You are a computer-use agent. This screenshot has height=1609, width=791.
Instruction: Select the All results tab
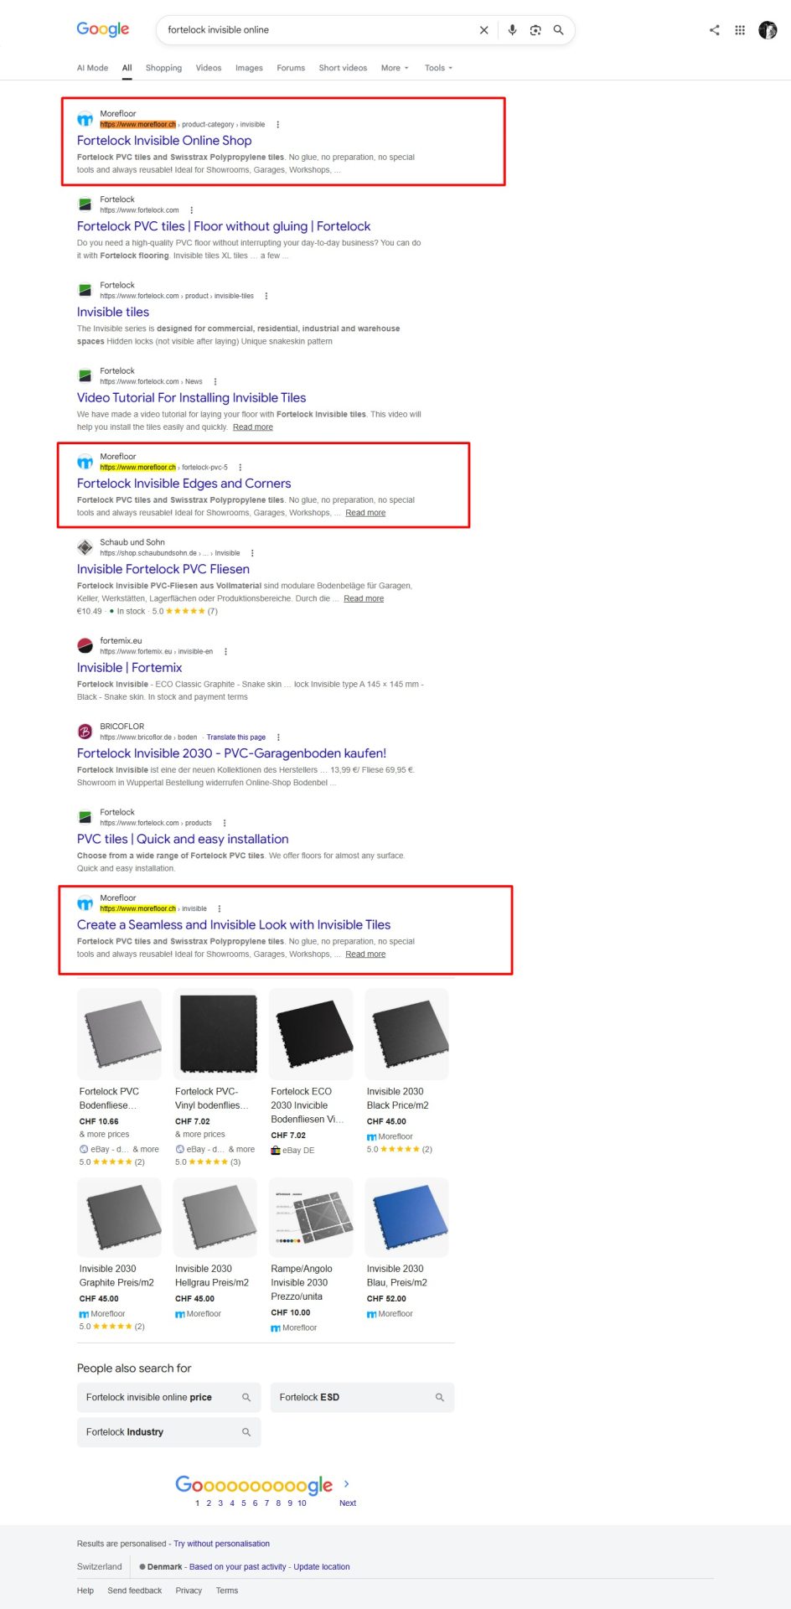tap(127, 68)
